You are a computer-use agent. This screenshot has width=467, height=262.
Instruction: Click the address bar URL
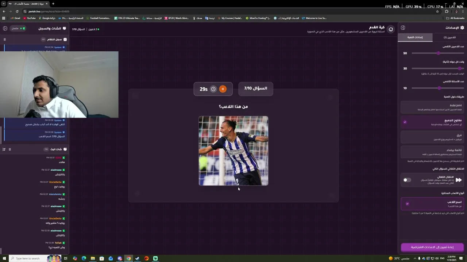49,11
